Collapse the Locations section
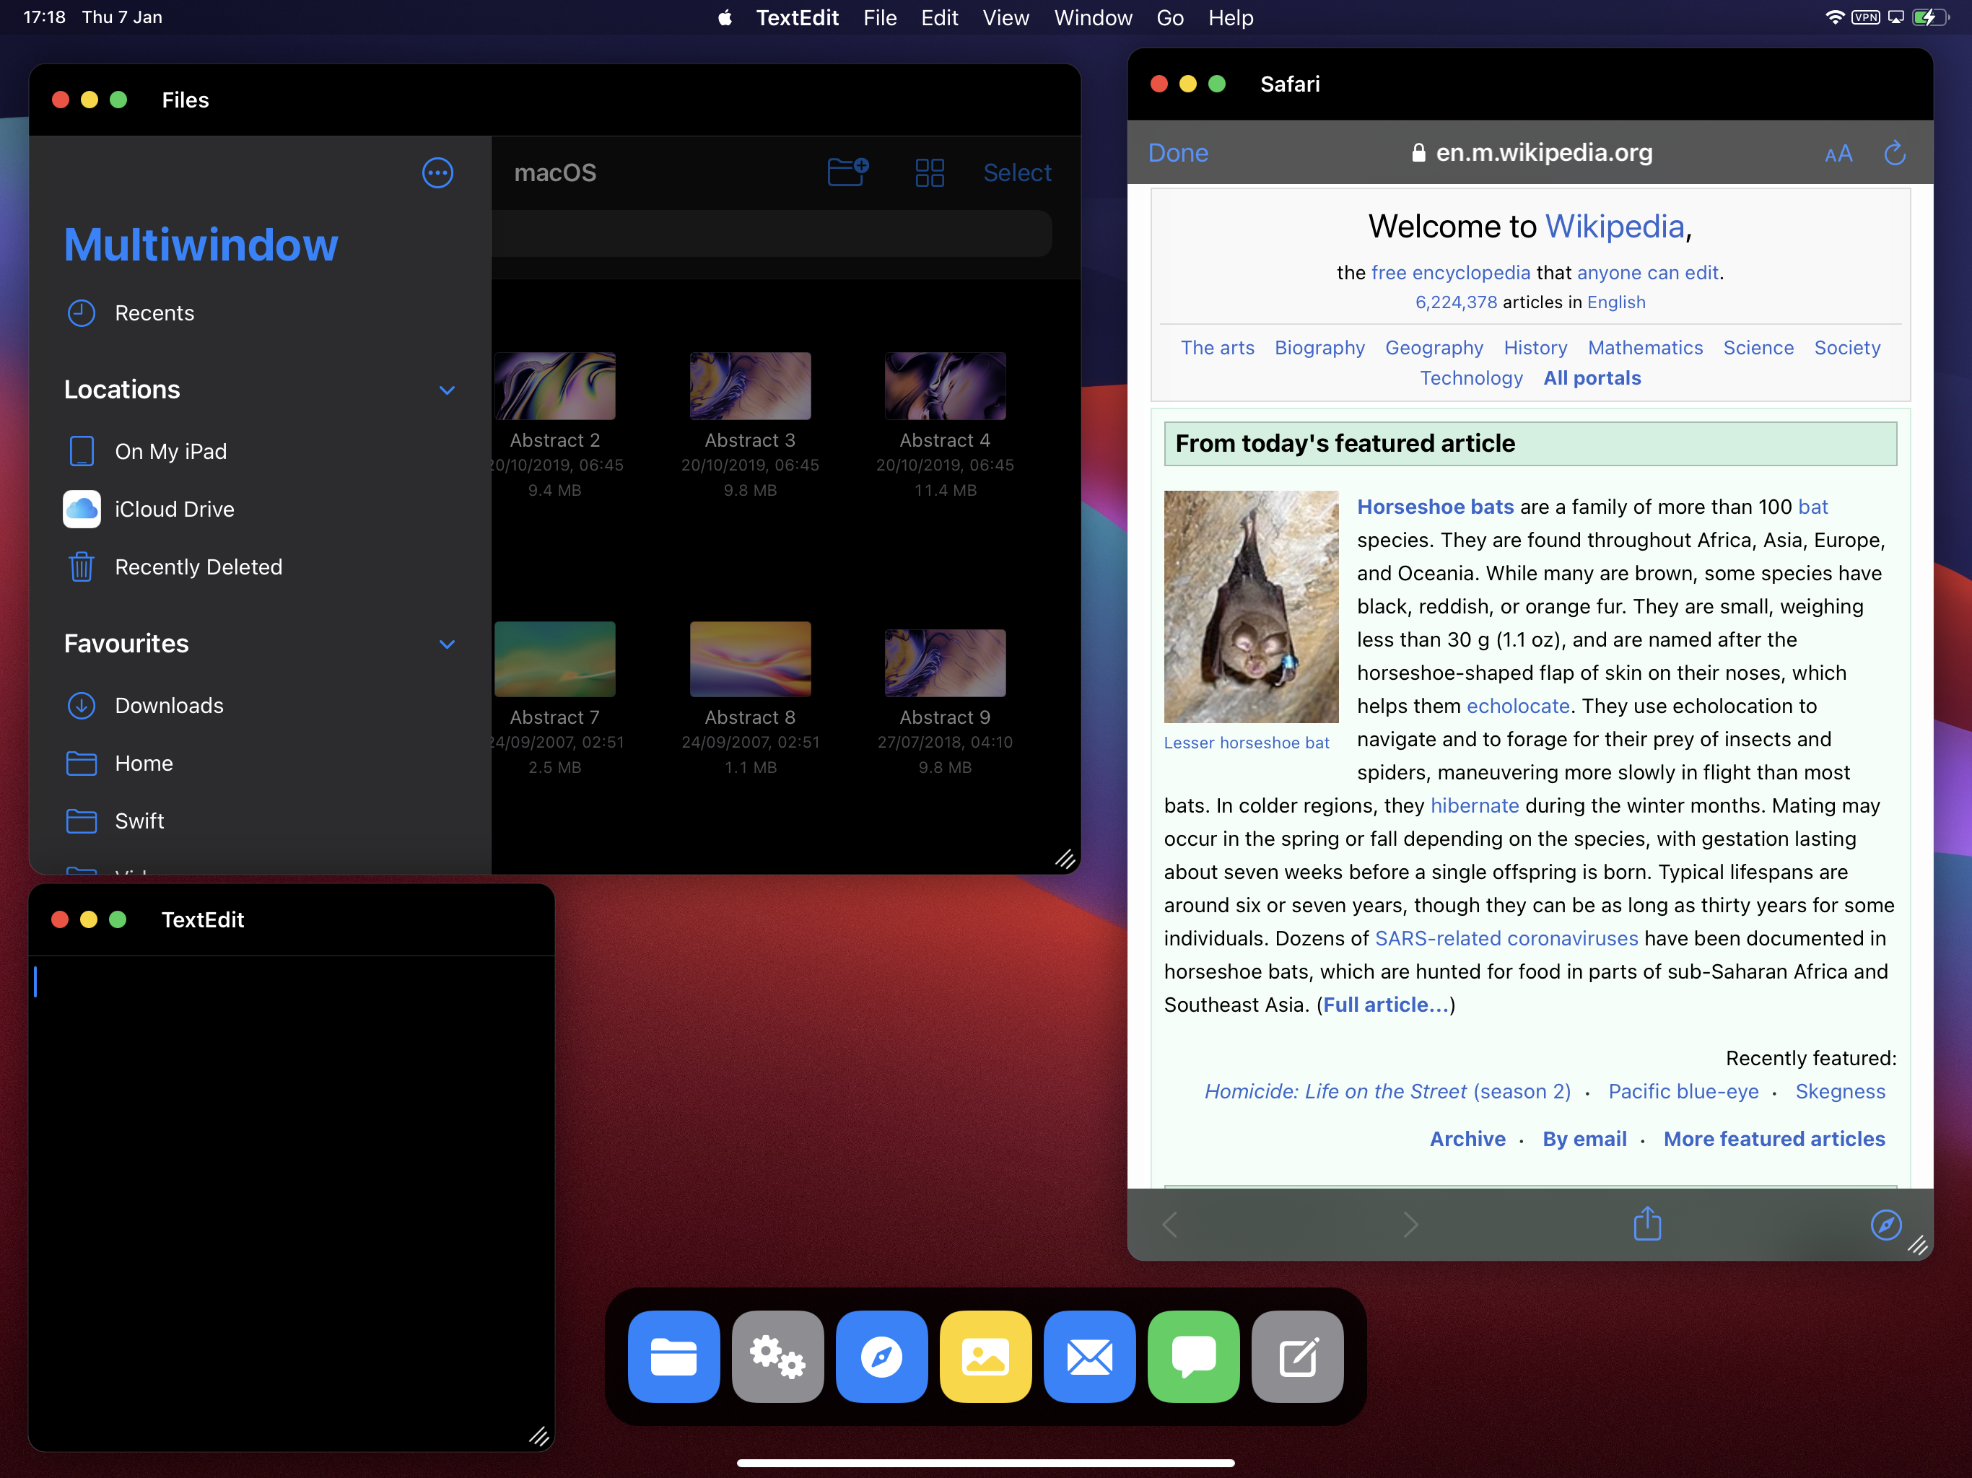The height and width of the screenshot is (1478, 1972). [x=447, y=390]
